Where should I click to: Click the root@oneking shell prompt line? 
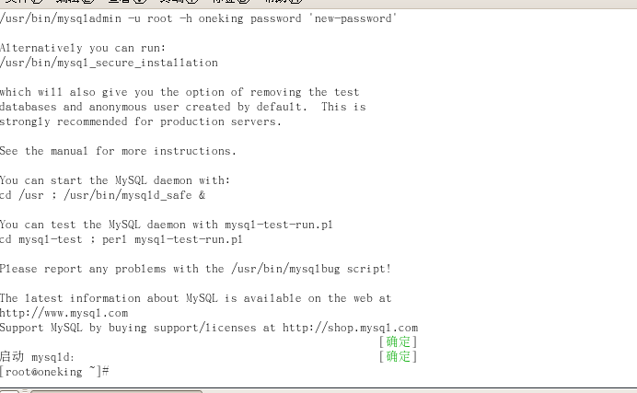54,372
